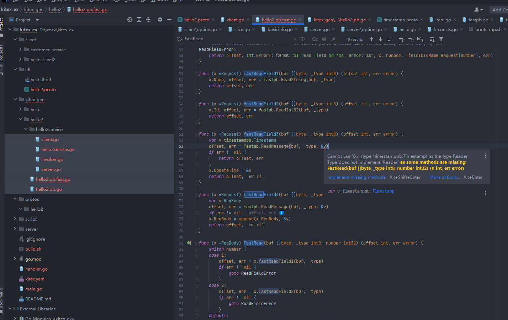
Task: Collapse the kitex-ex root folder
Action: click(10, 30)
